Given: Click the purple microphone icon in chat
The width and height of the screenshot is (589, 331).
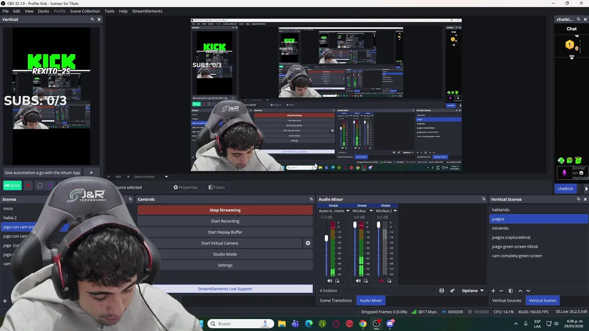Looking at the screenshot, I should [x=565, y=173].
